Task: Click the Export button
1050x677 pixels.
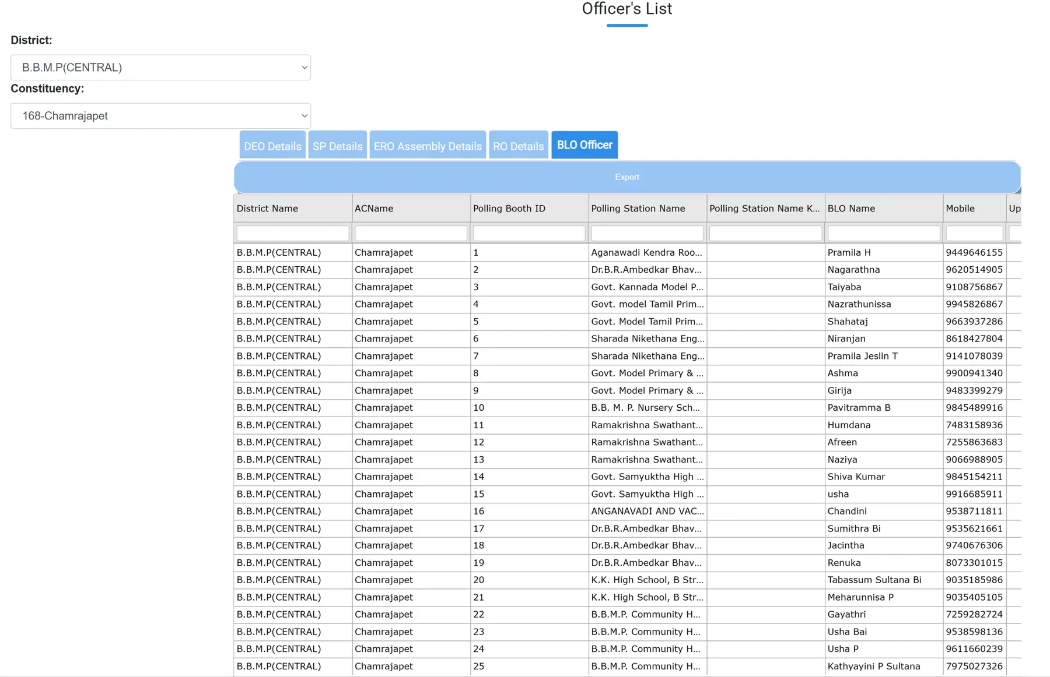Action: 627,177
